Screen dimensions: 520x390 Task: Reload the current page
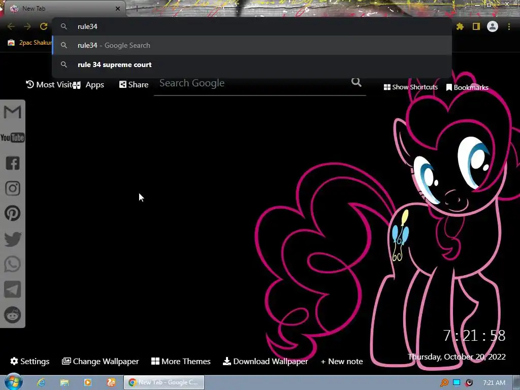[x=44, y=26]
